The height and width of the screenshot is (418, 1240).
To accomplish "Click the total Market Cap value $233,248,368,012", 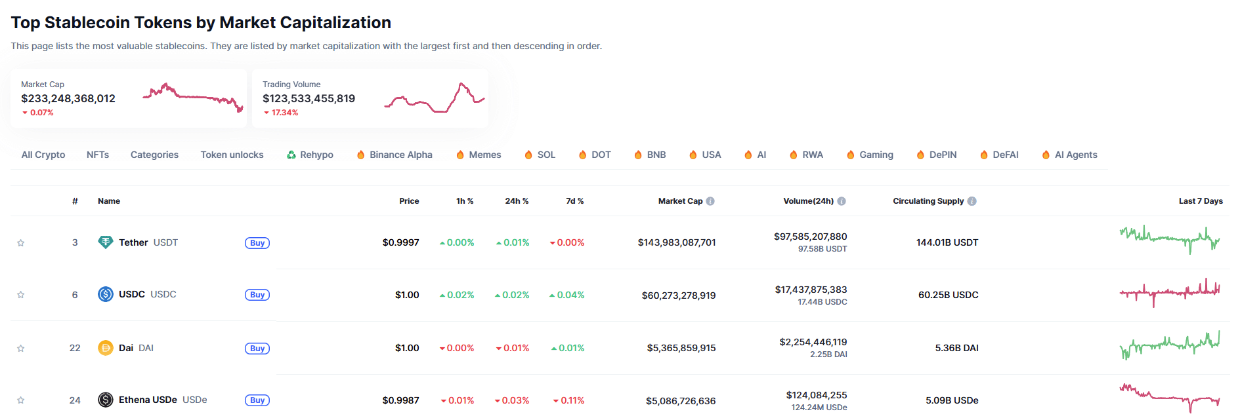I will coord(68,98).
